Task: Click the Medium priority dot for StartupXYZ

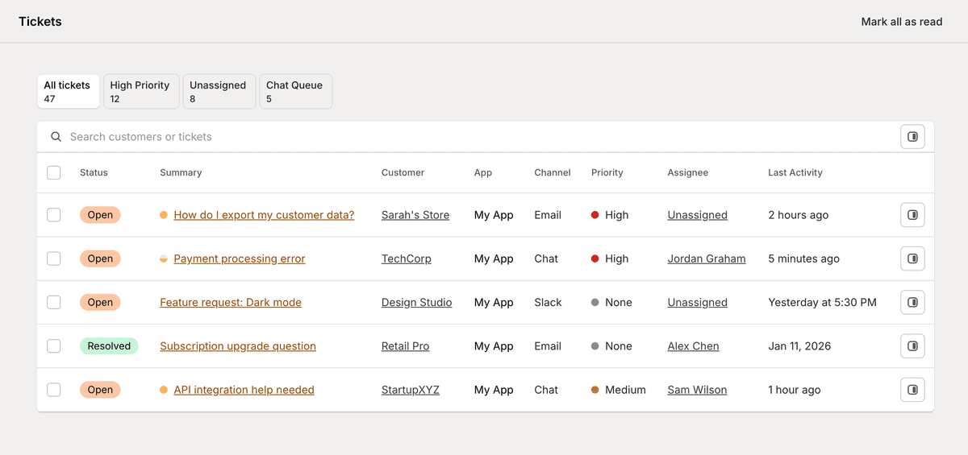Action: coord(595,390)
